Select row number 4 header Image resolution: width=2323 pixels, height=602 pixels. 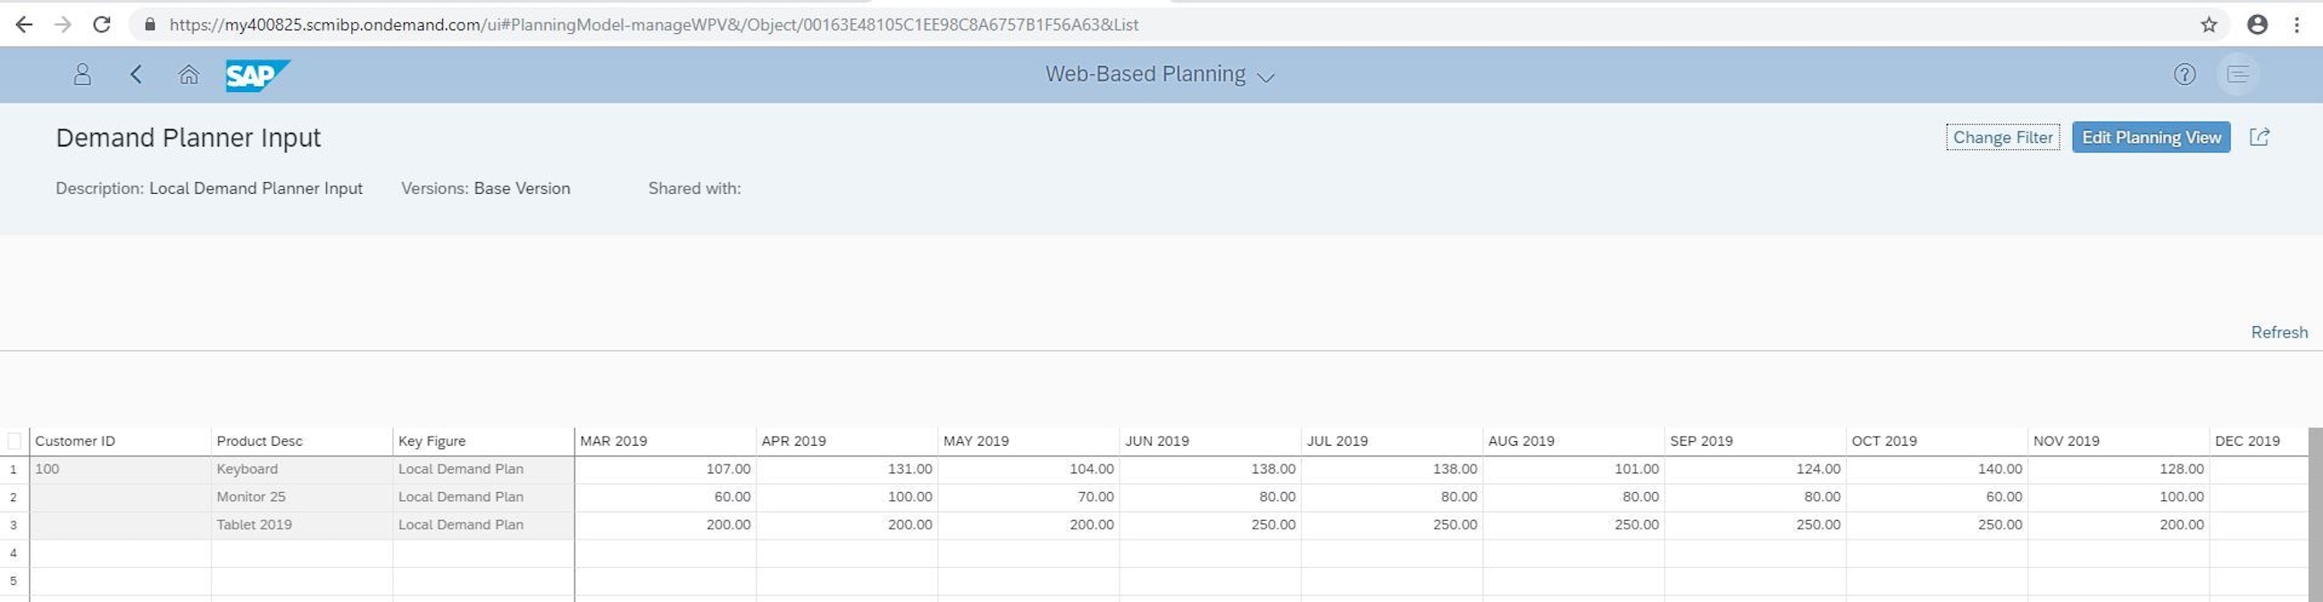pos(13,553)
